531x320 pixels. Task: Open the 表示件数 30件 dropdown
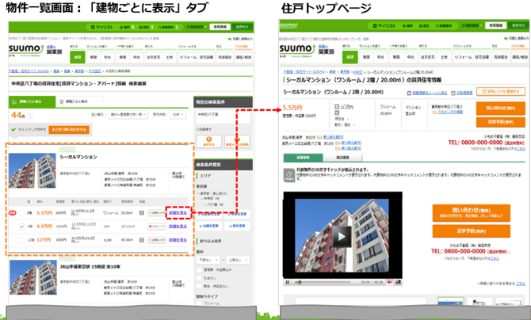coord(178,115)
